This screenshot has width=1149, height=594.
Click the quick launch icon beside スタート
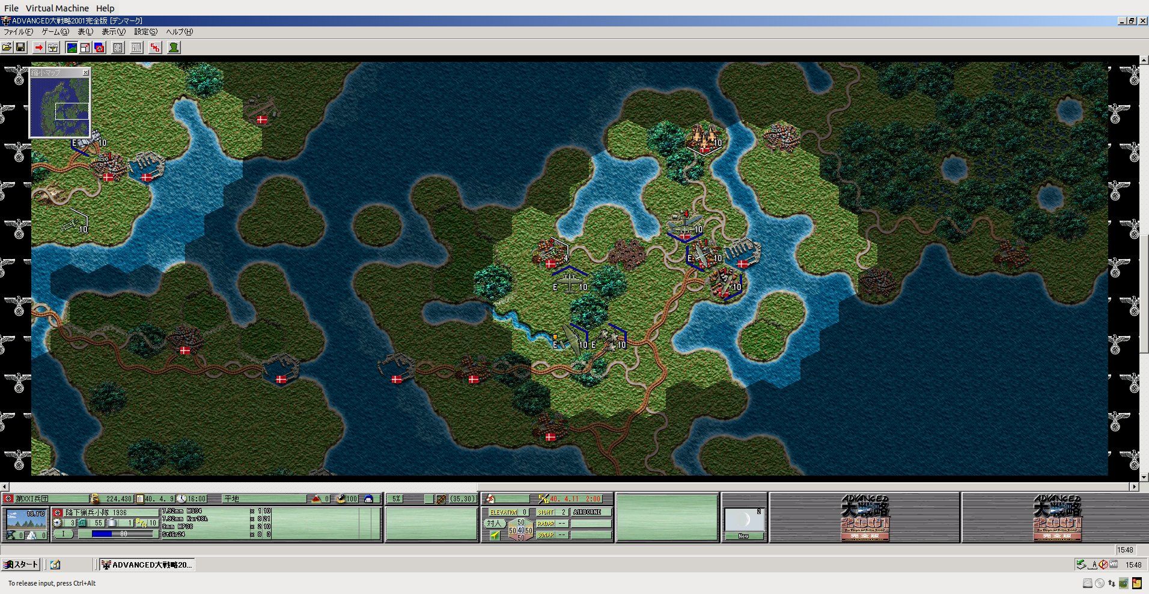55,565
